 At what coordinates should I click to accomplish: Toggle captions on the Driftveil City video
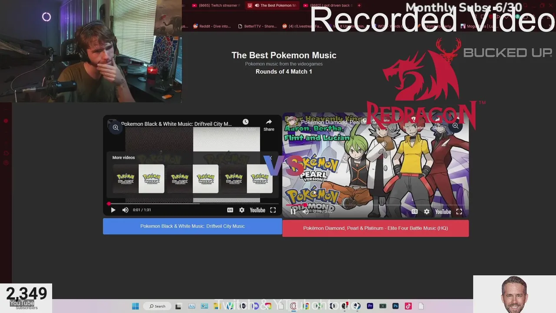(x=230, y=210)
